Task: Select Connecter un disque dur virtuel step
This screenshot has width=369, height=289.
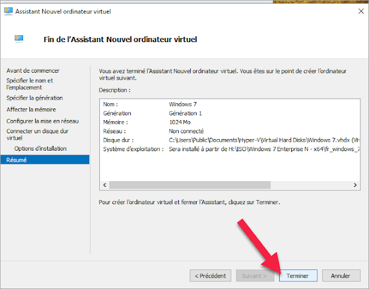Action: click(x=37, y=134)
